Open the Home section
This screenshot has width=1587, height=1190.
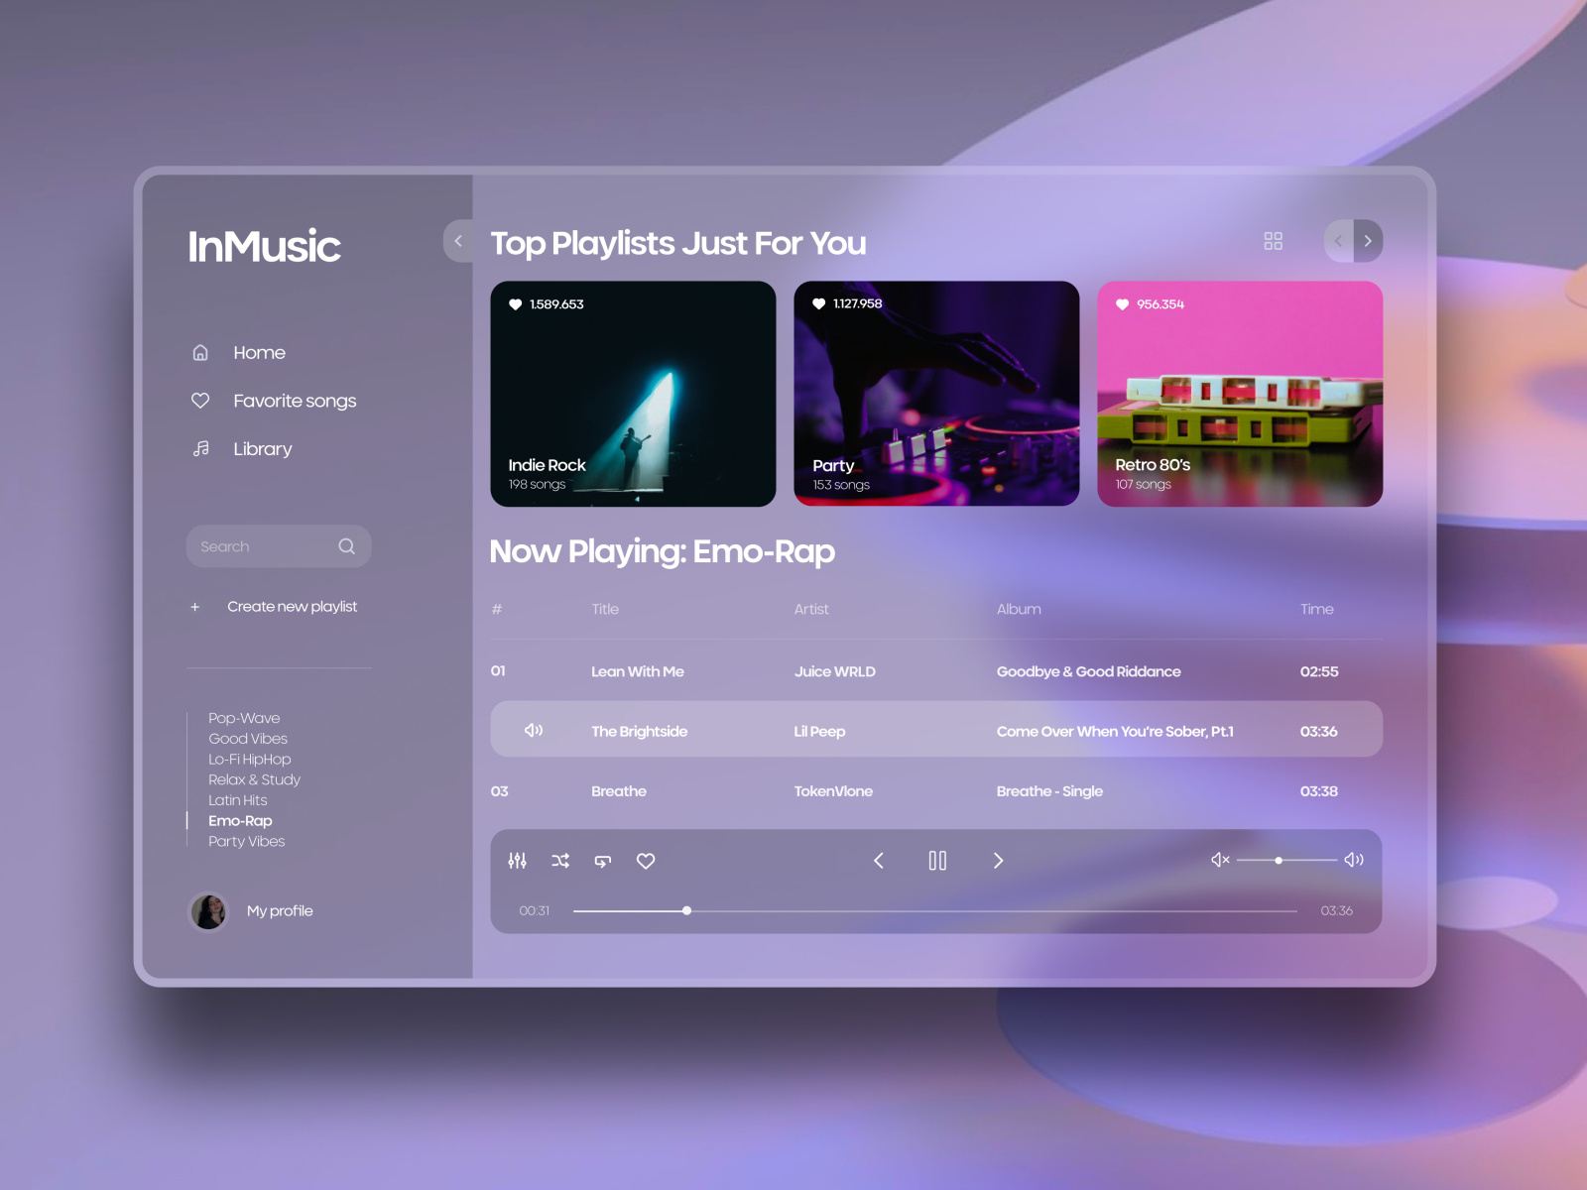click(x=259, y=352)
